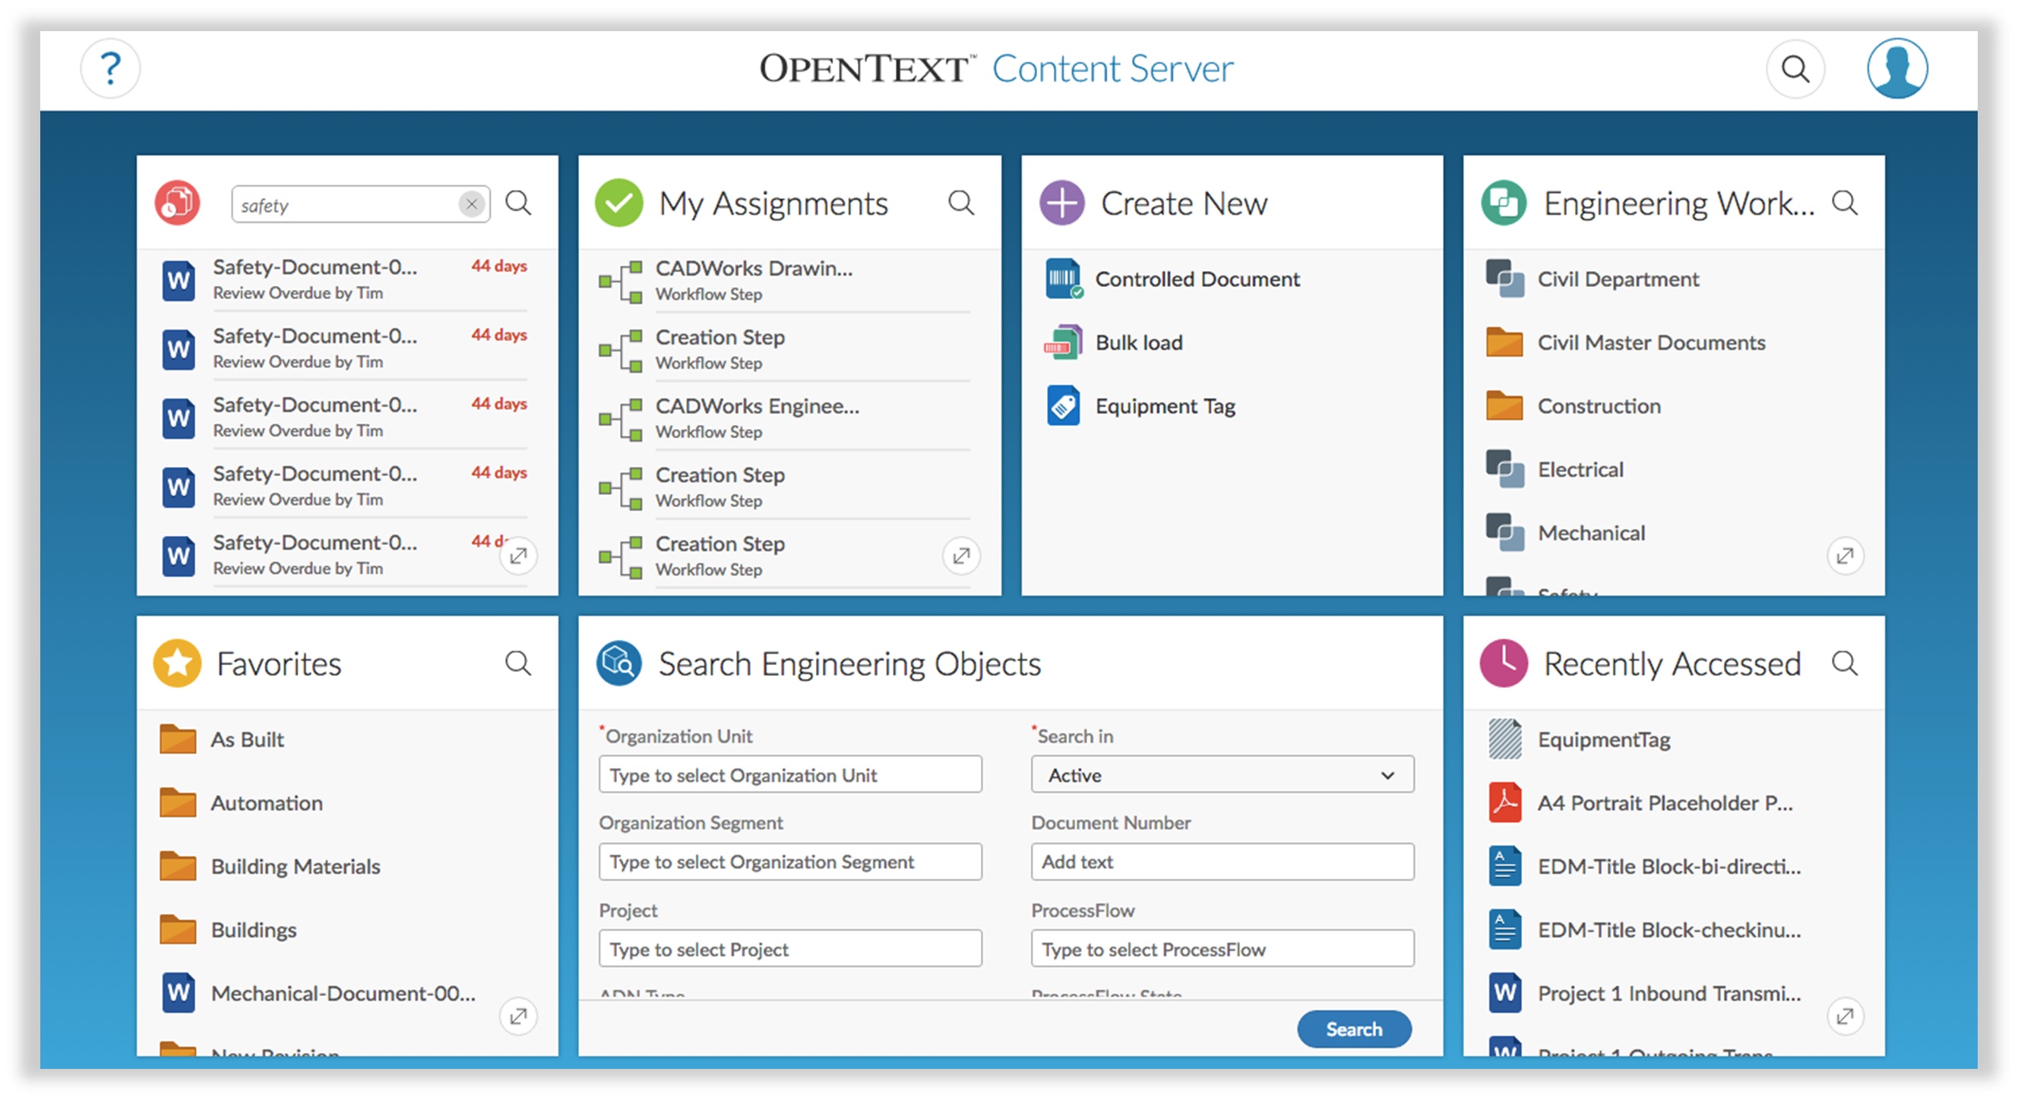The height and width of the screenshot is (1100, 2018).
Task: Expand the Favorites widget
Action: pos(518,1016)
